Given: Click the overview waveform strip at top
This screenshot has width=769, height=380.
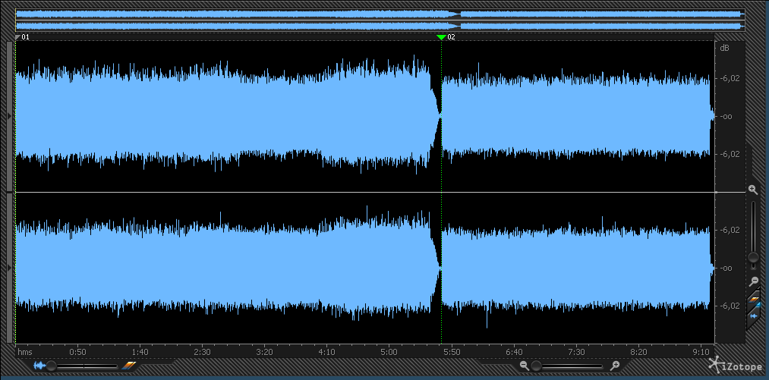Looking at the screenshot, I should point(380,20).
